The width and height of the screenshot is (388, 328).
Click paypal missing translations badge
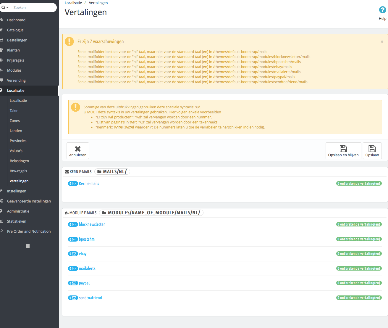pyautogui.click(x=359, y=283)
